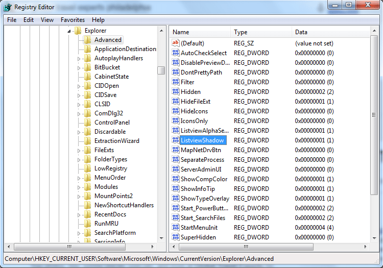This screenshot has height=268, width=383.
Task: Select the SeparateProcess value name
Action: (202, 160)
